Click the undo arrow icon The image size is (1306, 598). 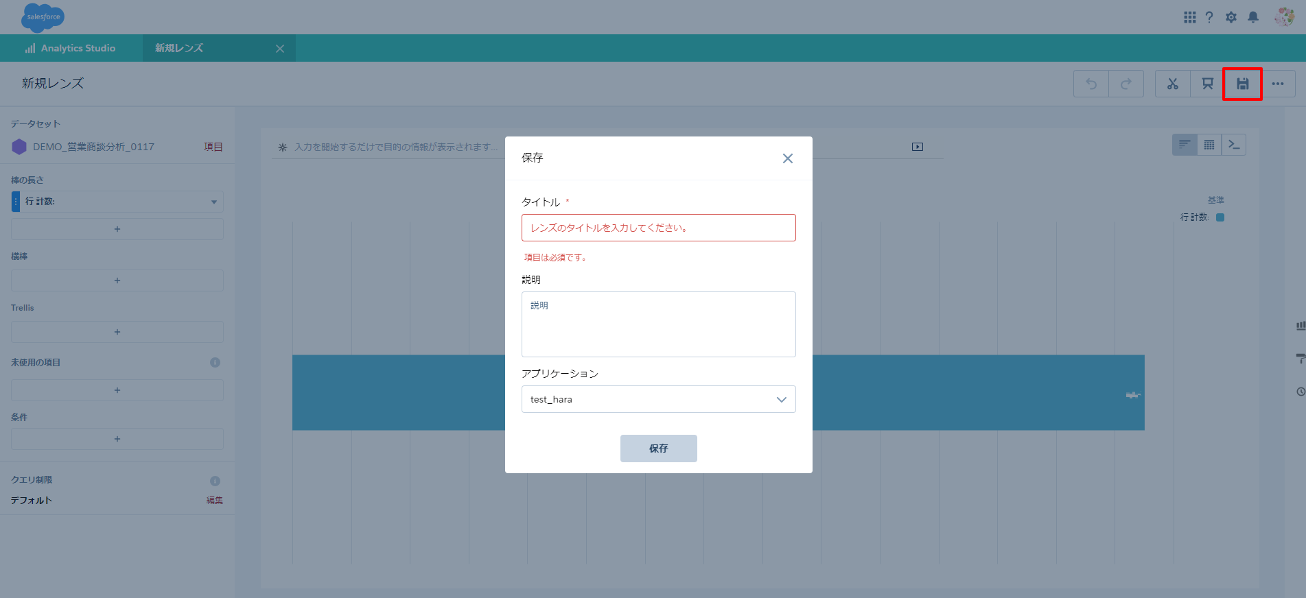coord(1091,84)
